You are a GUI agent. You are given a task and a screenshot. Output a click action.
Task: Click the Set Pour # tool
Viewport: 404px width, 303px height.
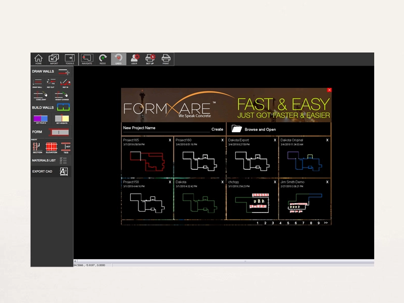40,119
